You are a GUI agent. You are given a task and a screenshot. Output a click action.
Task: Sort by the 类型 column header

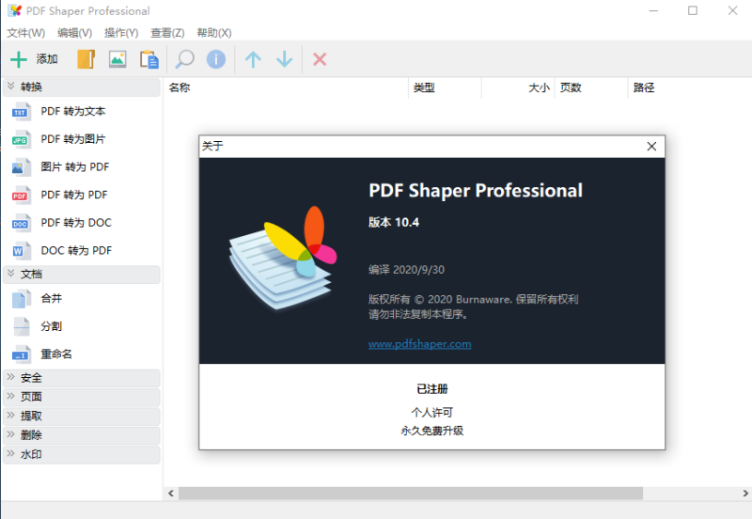coord(445,87)
